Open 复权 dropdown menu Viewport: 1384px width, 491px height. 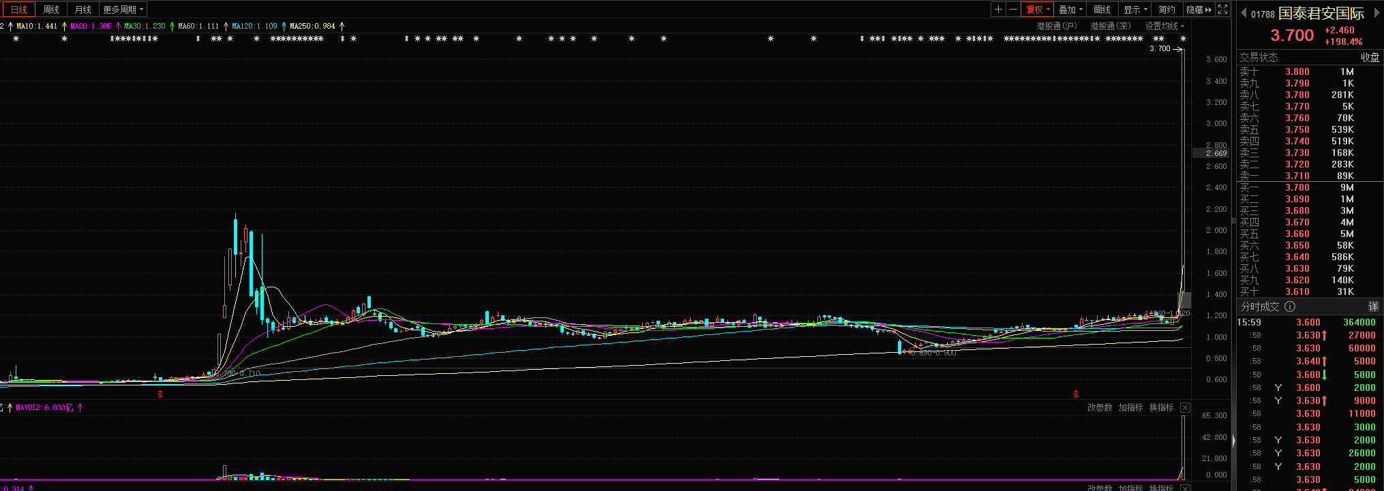(x=1038, y=10)
